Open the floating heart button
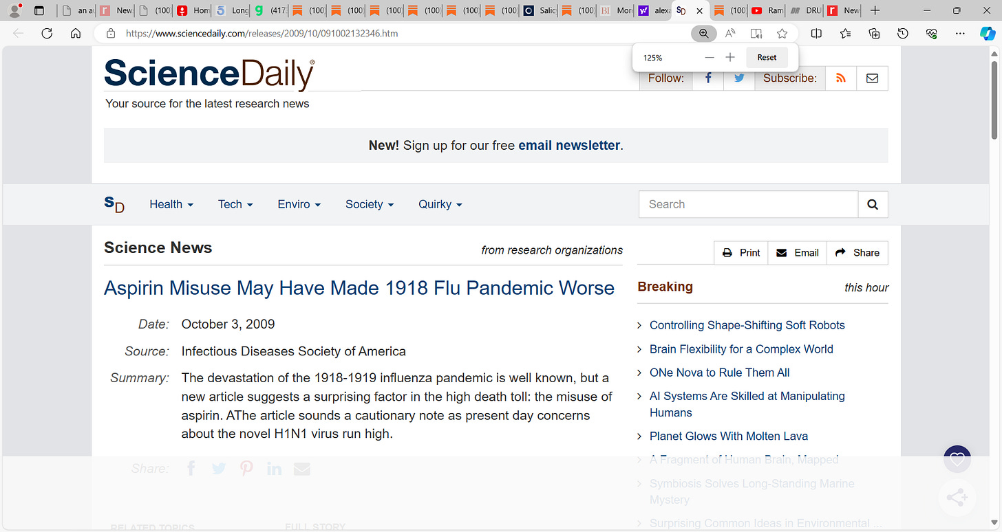Viewport: 1002px width, 532px height. pos(957,459)
